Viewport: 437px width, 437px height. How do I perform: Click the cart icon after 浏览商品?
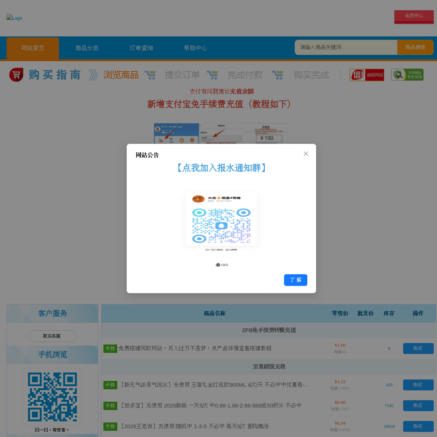click(150, 75)
